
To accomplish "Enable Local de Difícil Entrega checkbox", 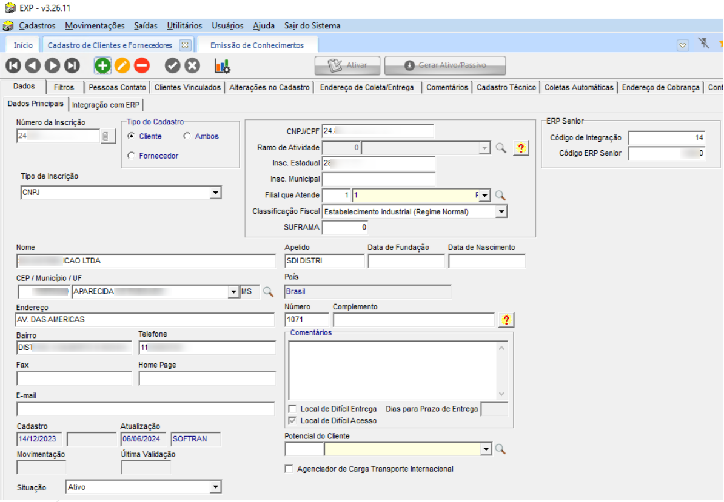I will pyautogui.click(x=293, y=409).
